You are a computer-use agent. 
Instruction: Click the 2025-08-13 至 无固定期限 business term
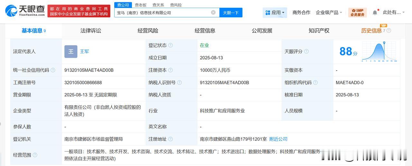pos(91,95)
